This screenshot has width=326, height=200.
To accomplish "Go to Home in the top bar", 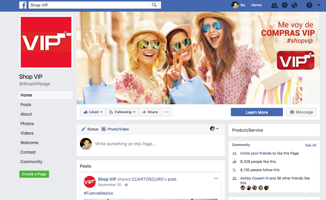I will pos(256,5).
